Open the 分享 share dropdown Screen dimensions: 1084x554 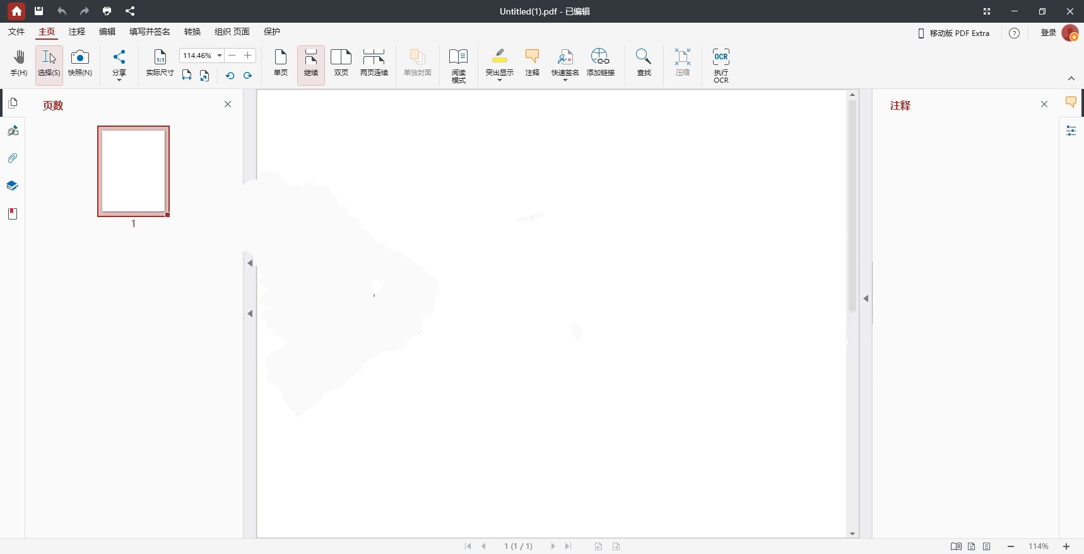pyautogui.click(x=119, y=66)
